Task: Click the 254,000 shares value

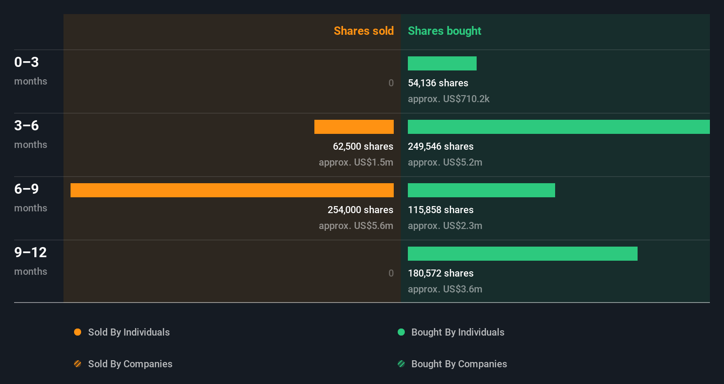Action: click(360, 210)
